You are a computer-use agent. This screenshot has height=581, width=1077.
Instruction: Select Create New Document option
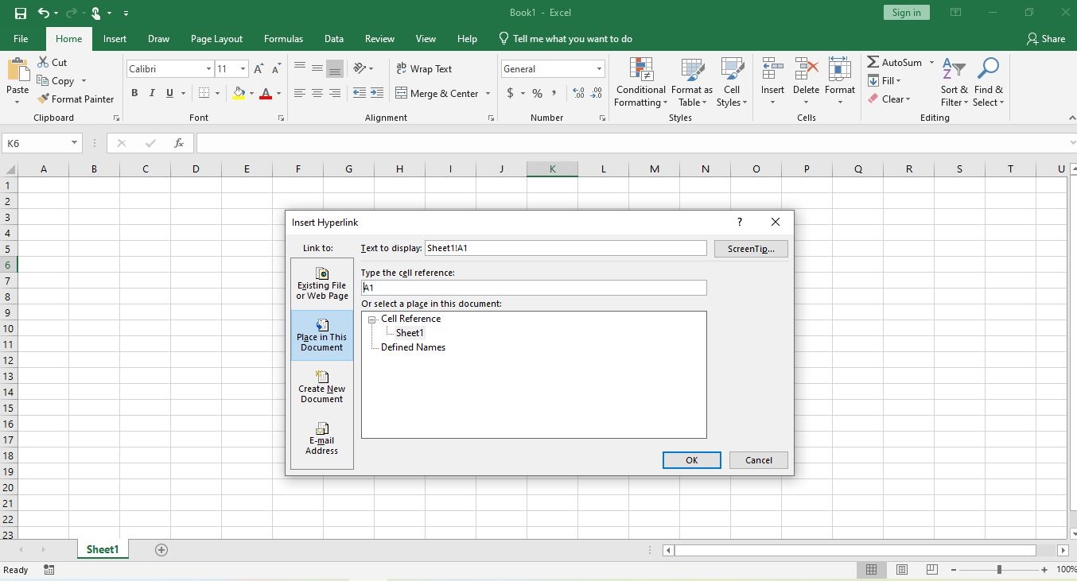[x=322, y=387]
